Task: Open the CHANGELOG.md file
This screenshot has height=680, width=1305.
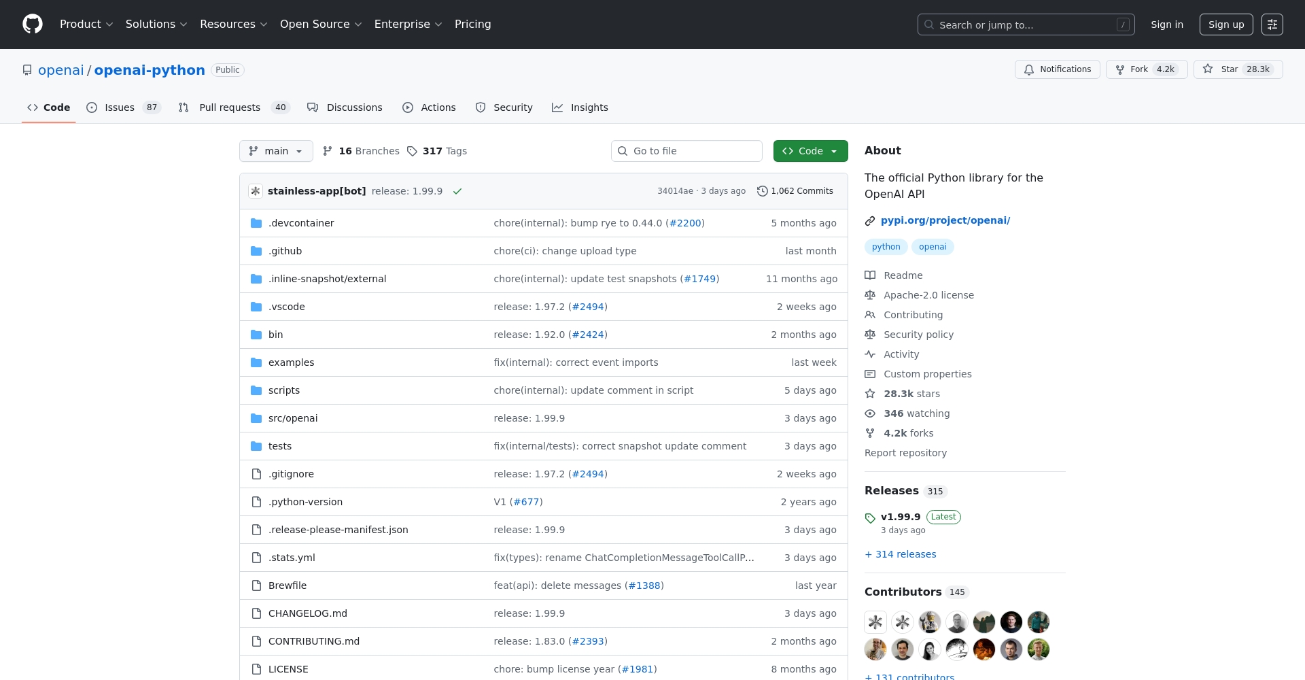Action: pos(308,613)
